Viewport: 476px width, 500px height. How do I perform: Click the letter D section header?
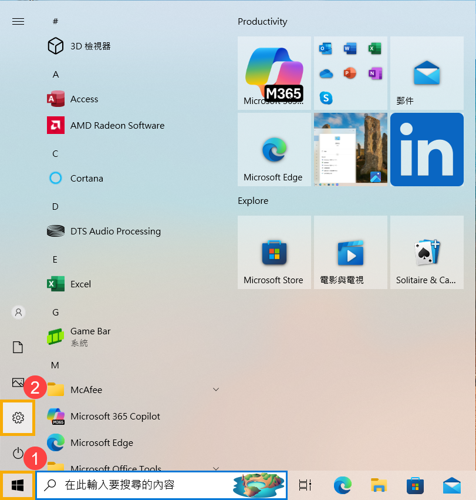point(55,207)
